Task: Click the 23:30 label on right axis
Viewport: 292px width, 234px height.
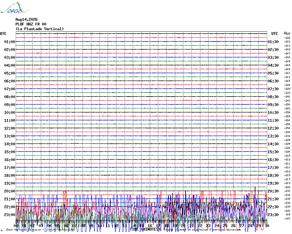Action: (x=273, y=214)
